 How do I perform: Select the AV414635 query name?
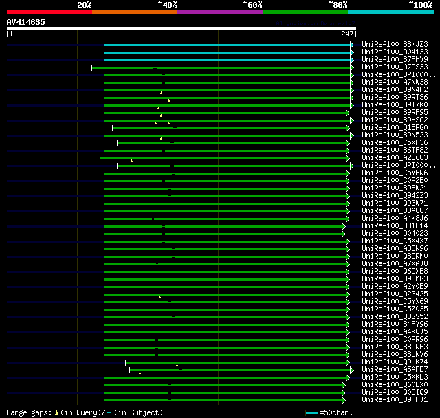(26, 22)
